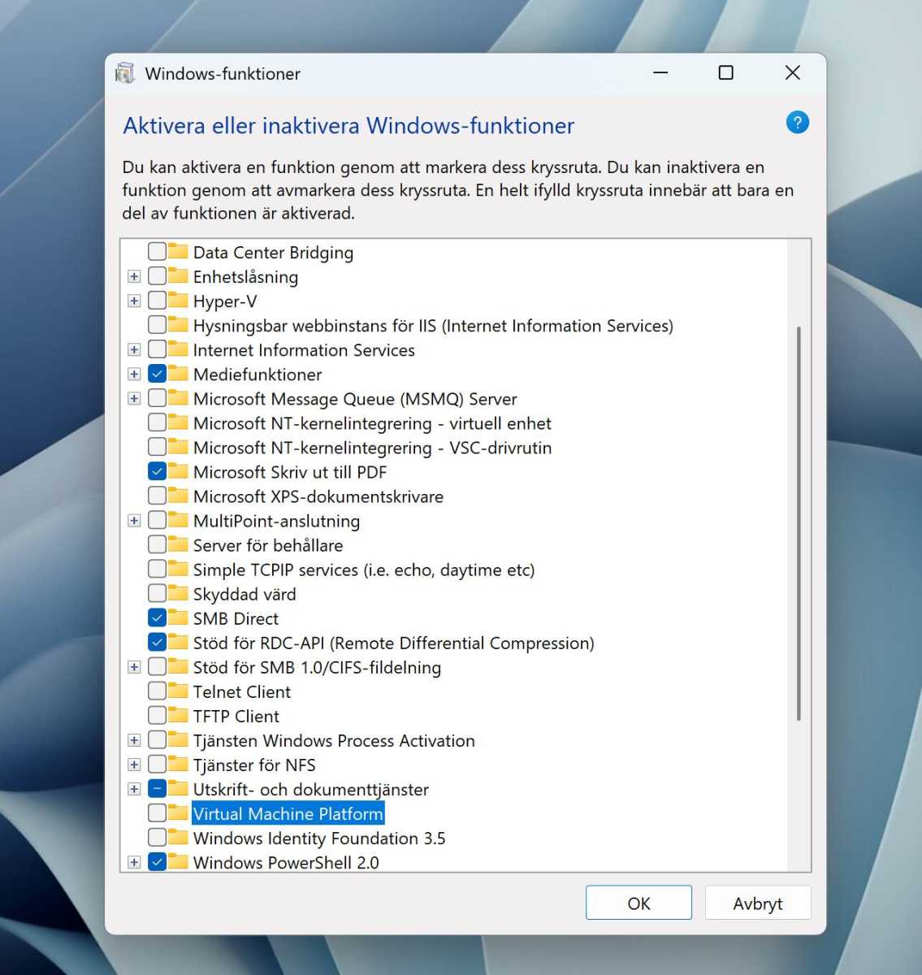The image size is (922, 975).
Task: Click the folder icon next to Mediefunktioner
Action: (x=178, y=374)
